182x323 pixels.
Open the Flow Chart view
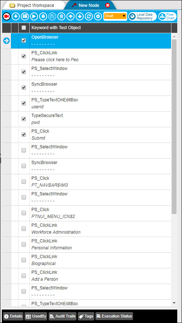click(167, 16)
